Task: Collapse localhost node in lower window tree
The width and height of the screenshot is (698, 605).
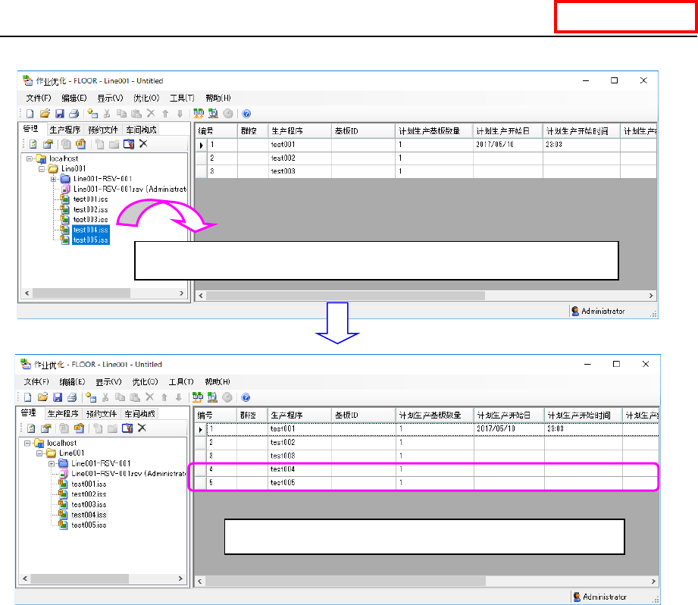Action: pos(27,443)
